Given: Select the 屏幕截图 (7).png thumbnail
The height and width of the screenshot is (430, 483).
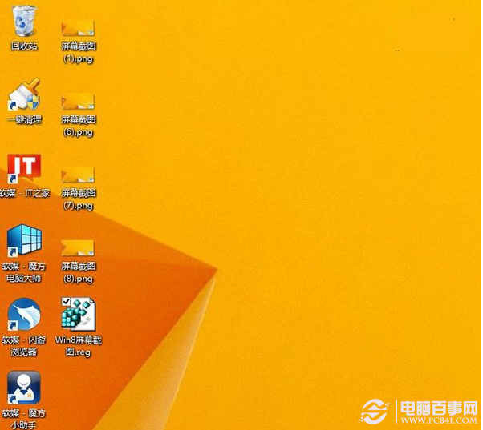Looking at the screenshot, I should tap(78, 175).
